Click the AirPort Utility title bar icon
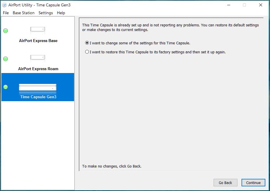 4,5
